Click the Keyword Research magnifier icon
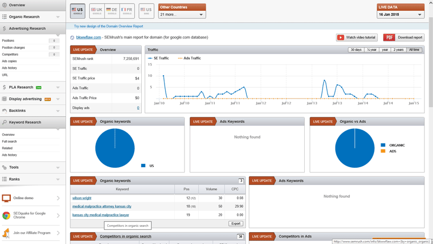 pyautogui.click(x=4, y=122)
